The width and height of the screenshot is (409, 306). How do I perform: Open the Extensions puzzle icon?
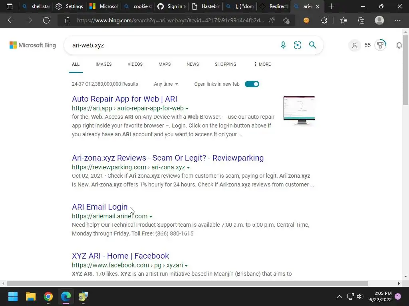coord(324,20)
